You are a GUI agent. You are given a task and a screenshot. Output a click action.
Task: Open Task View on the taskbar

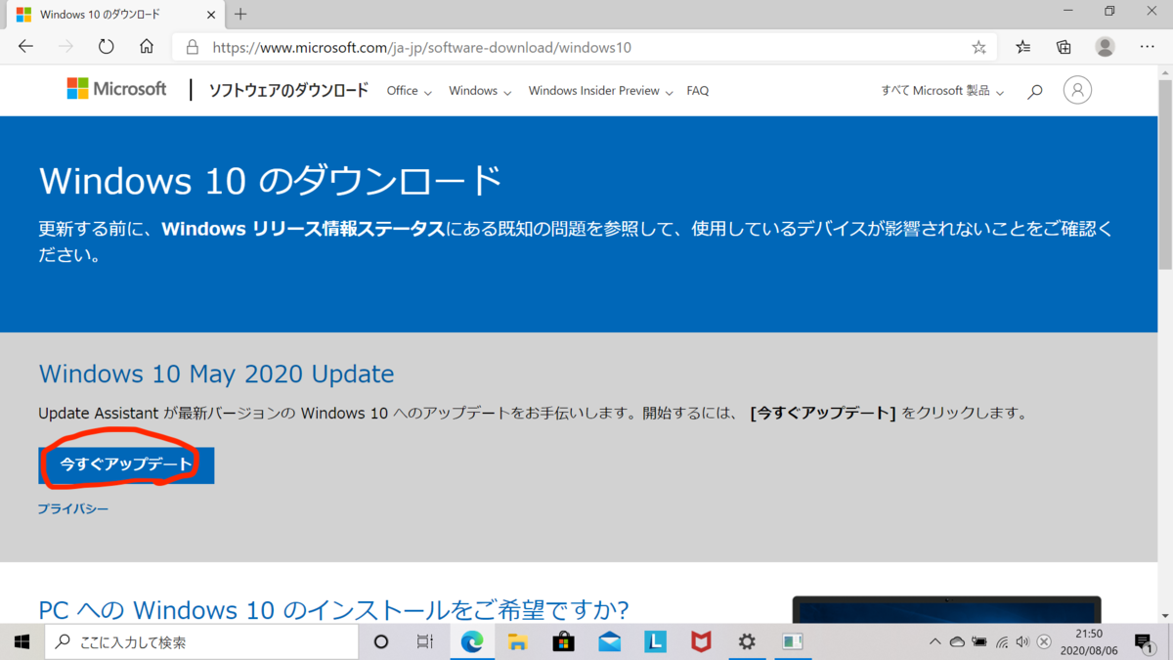click(x=425, y=642)
